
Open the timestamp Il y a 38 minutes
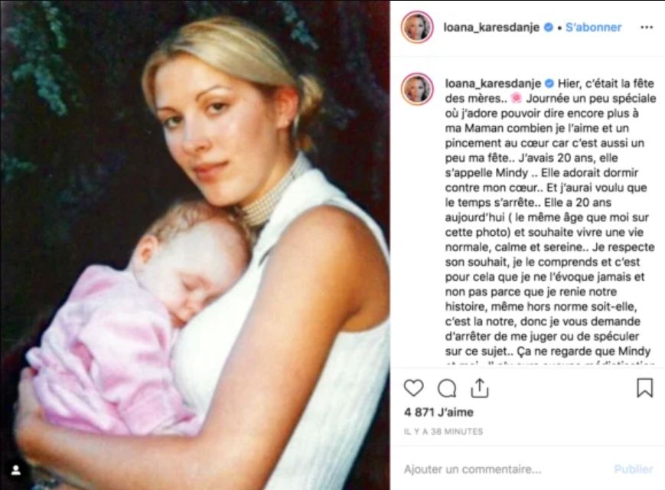pos(443,432)
